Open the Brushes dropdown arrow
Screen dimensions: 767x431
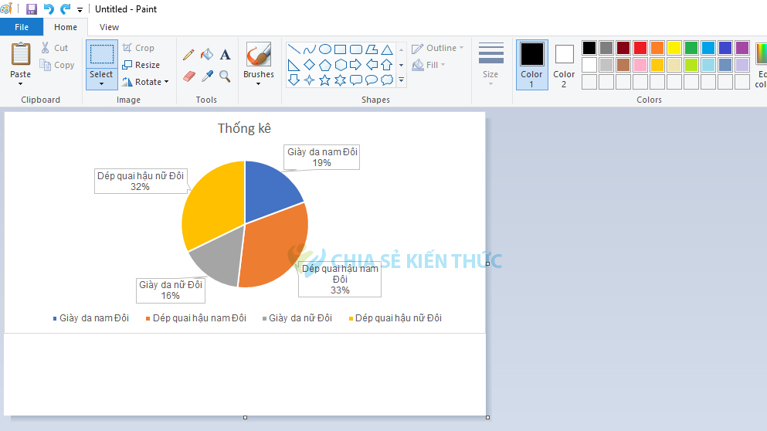(258, 83)
